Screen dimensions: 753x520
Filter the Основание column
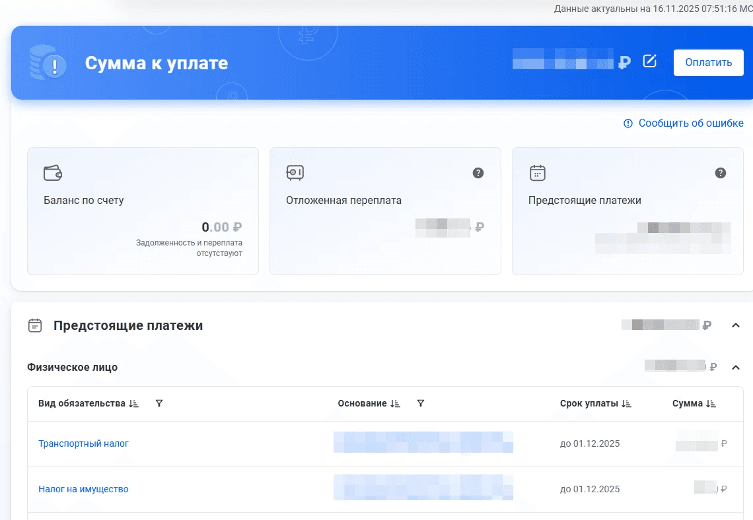(421, 403)
